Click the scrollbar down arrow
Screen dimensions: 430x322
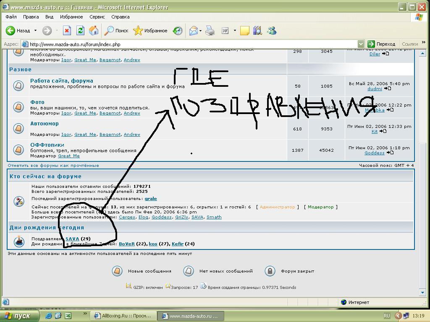[422, 292]
